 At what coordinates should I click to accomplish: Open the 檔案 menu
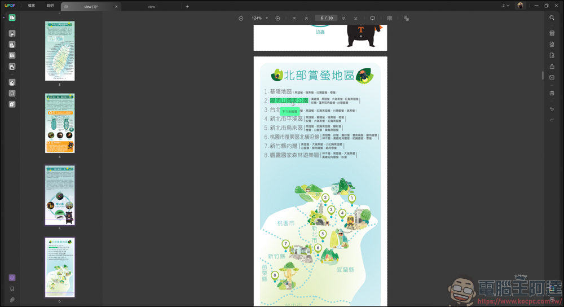click(x=32, y=6)
